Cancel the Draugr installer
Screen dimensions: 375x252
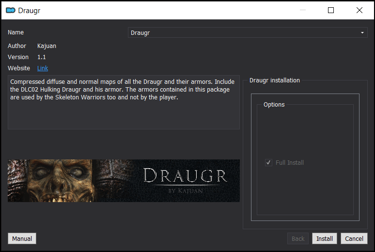[x=354, y=238]
